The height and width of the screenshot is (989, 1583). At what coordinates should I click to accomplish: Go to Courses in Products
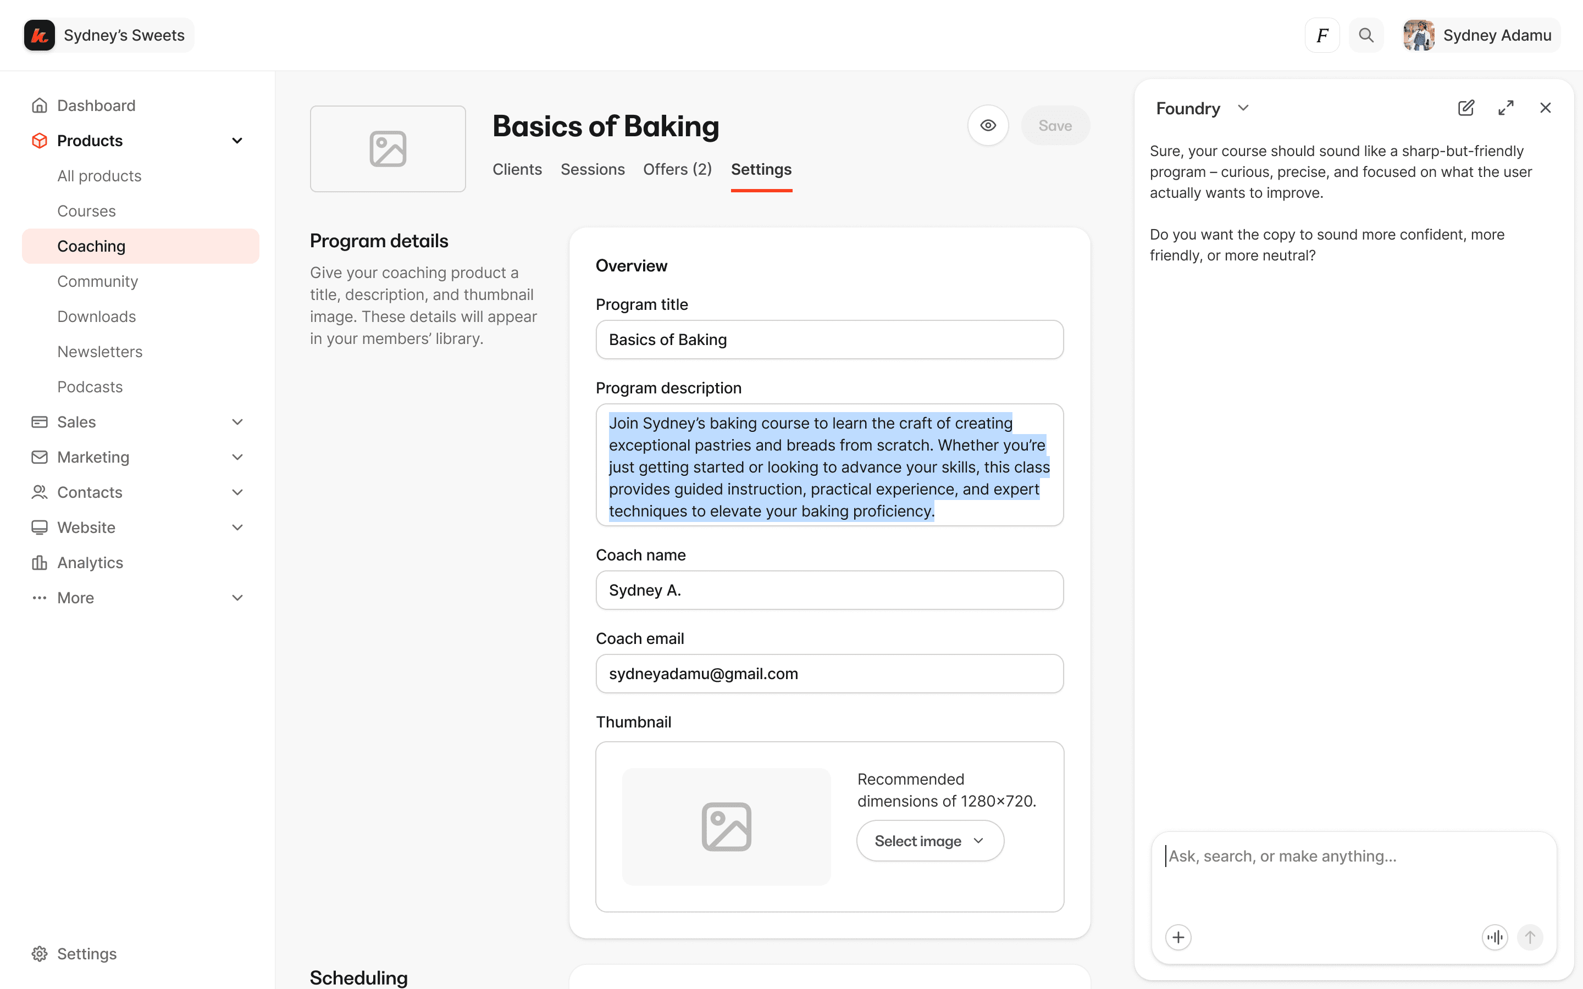pyautogui.click(x=86, y=212)
